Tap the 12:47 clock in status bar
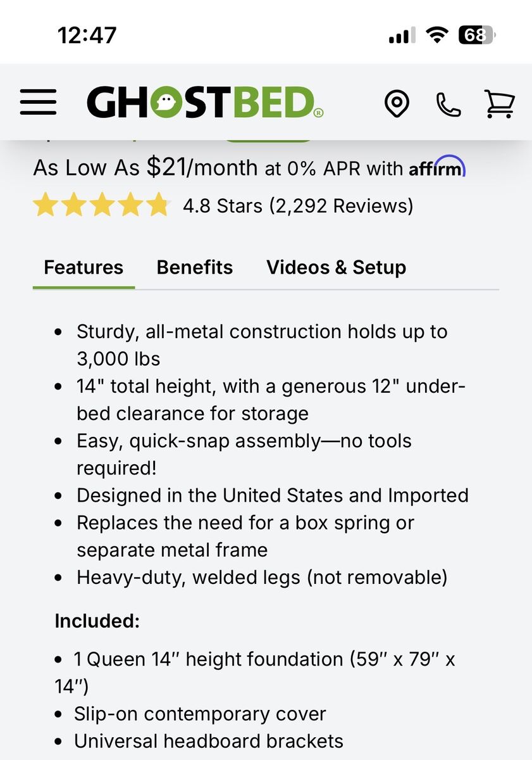This screenshot has height=760, width=532. click(87, 35)
